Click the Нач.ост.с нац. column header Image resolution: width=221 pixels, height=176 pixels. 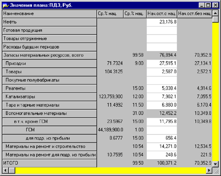coord(162,14)
